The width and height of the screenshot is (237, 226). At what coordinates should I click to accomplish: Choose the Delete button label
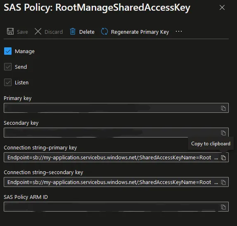[x=87, y=32]
